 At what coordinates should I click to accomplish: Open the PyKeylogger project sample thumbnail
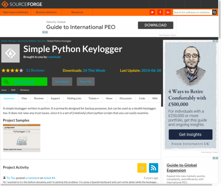pyautogui.click(x=22, y=138)
